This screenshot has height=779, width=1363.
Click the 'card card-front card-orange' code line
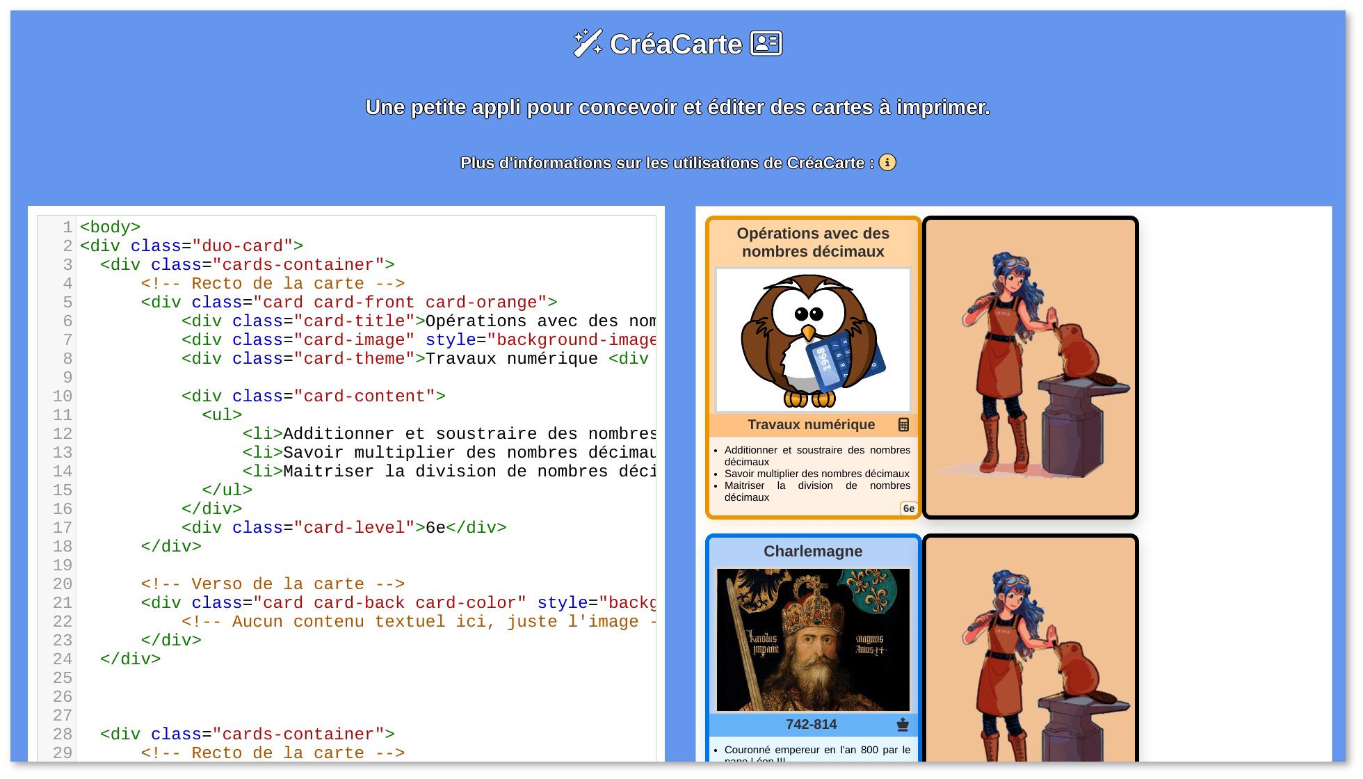pyautogui.click(x=348, y=303)
